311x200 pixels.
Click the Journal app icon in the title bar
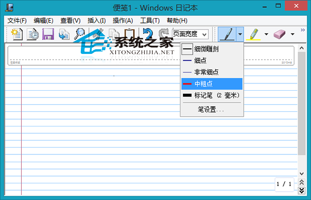[x=9, y=8]
